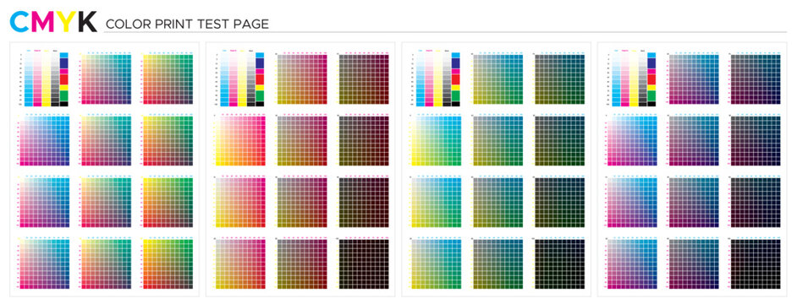The width and height of the screenshot is (797, 304).
Task: Select the magenta tint ramp on the second page
Action: (234, 79)
